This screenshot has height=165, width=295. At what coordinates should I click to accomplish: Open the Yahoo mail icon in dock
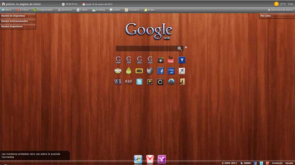162,159
